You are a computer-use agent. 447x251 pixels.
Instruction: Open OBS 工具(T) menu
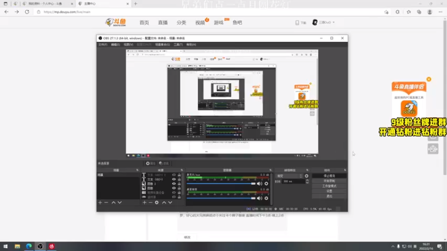[x=178, y=45]
